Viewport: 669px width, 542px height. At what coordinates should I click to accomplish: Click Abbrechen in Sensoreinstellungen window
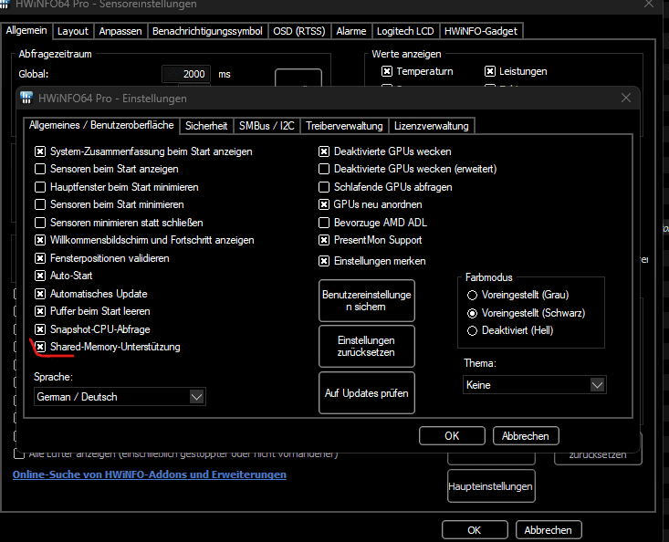549,530
